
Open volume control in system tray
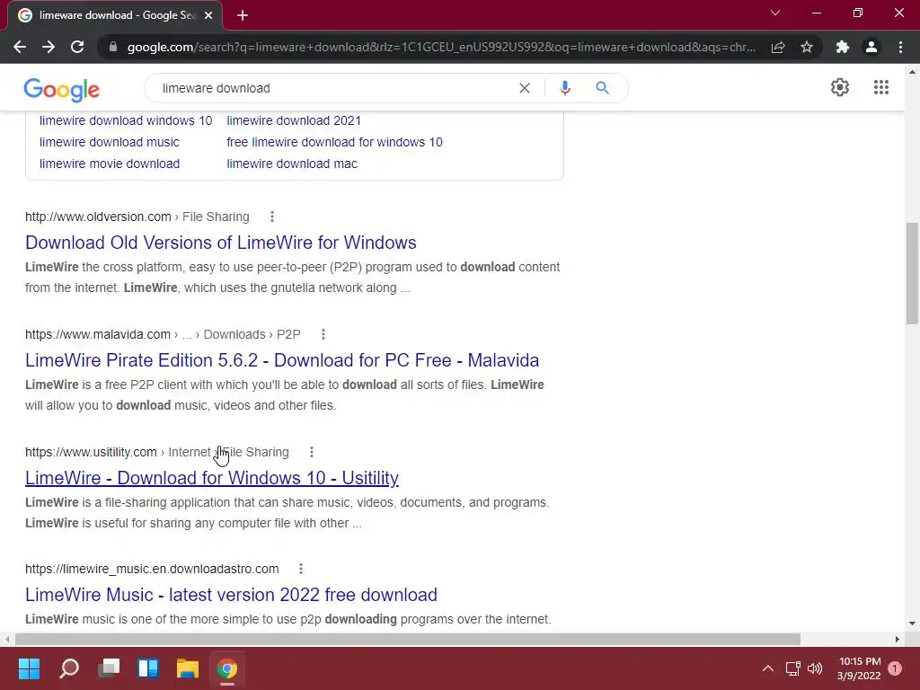(815, 668)
